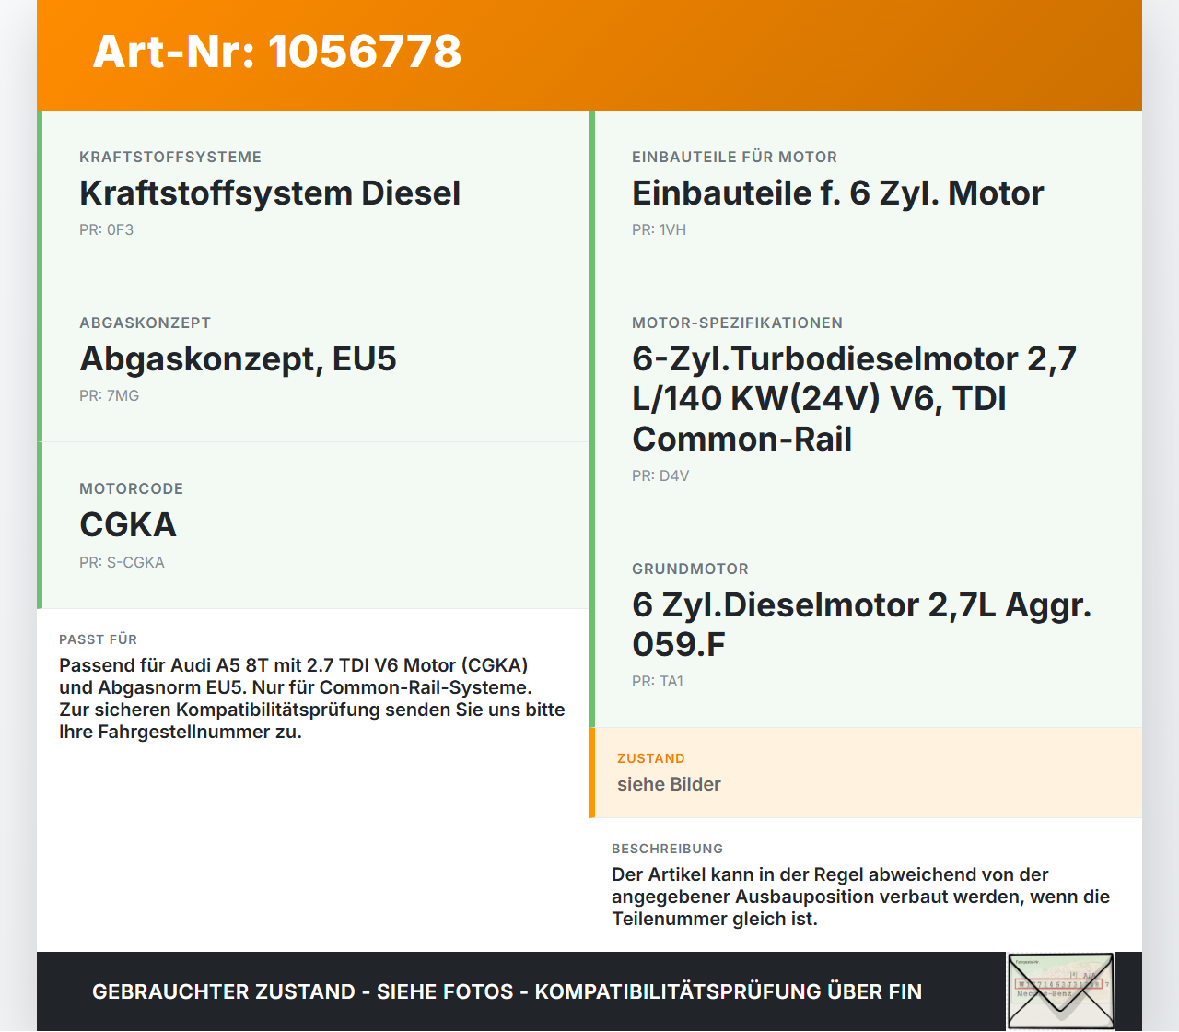Click the BESCHREIBUNG label
The image size is (1179, 1032).
pos(668,850)
